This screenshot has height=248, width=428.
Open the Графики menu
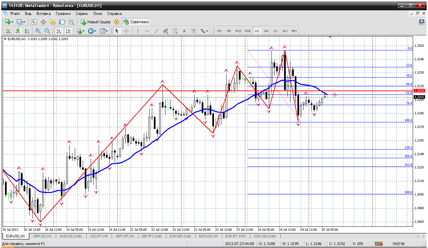pyautogui.click(x=63, y=14)
